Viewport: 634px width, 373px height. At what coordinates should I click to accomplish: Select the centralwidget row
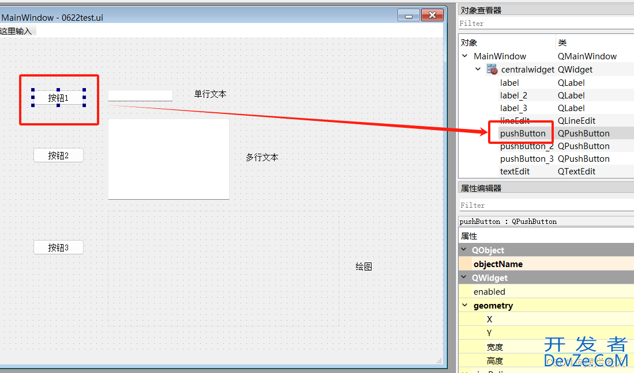pos(546,69)
